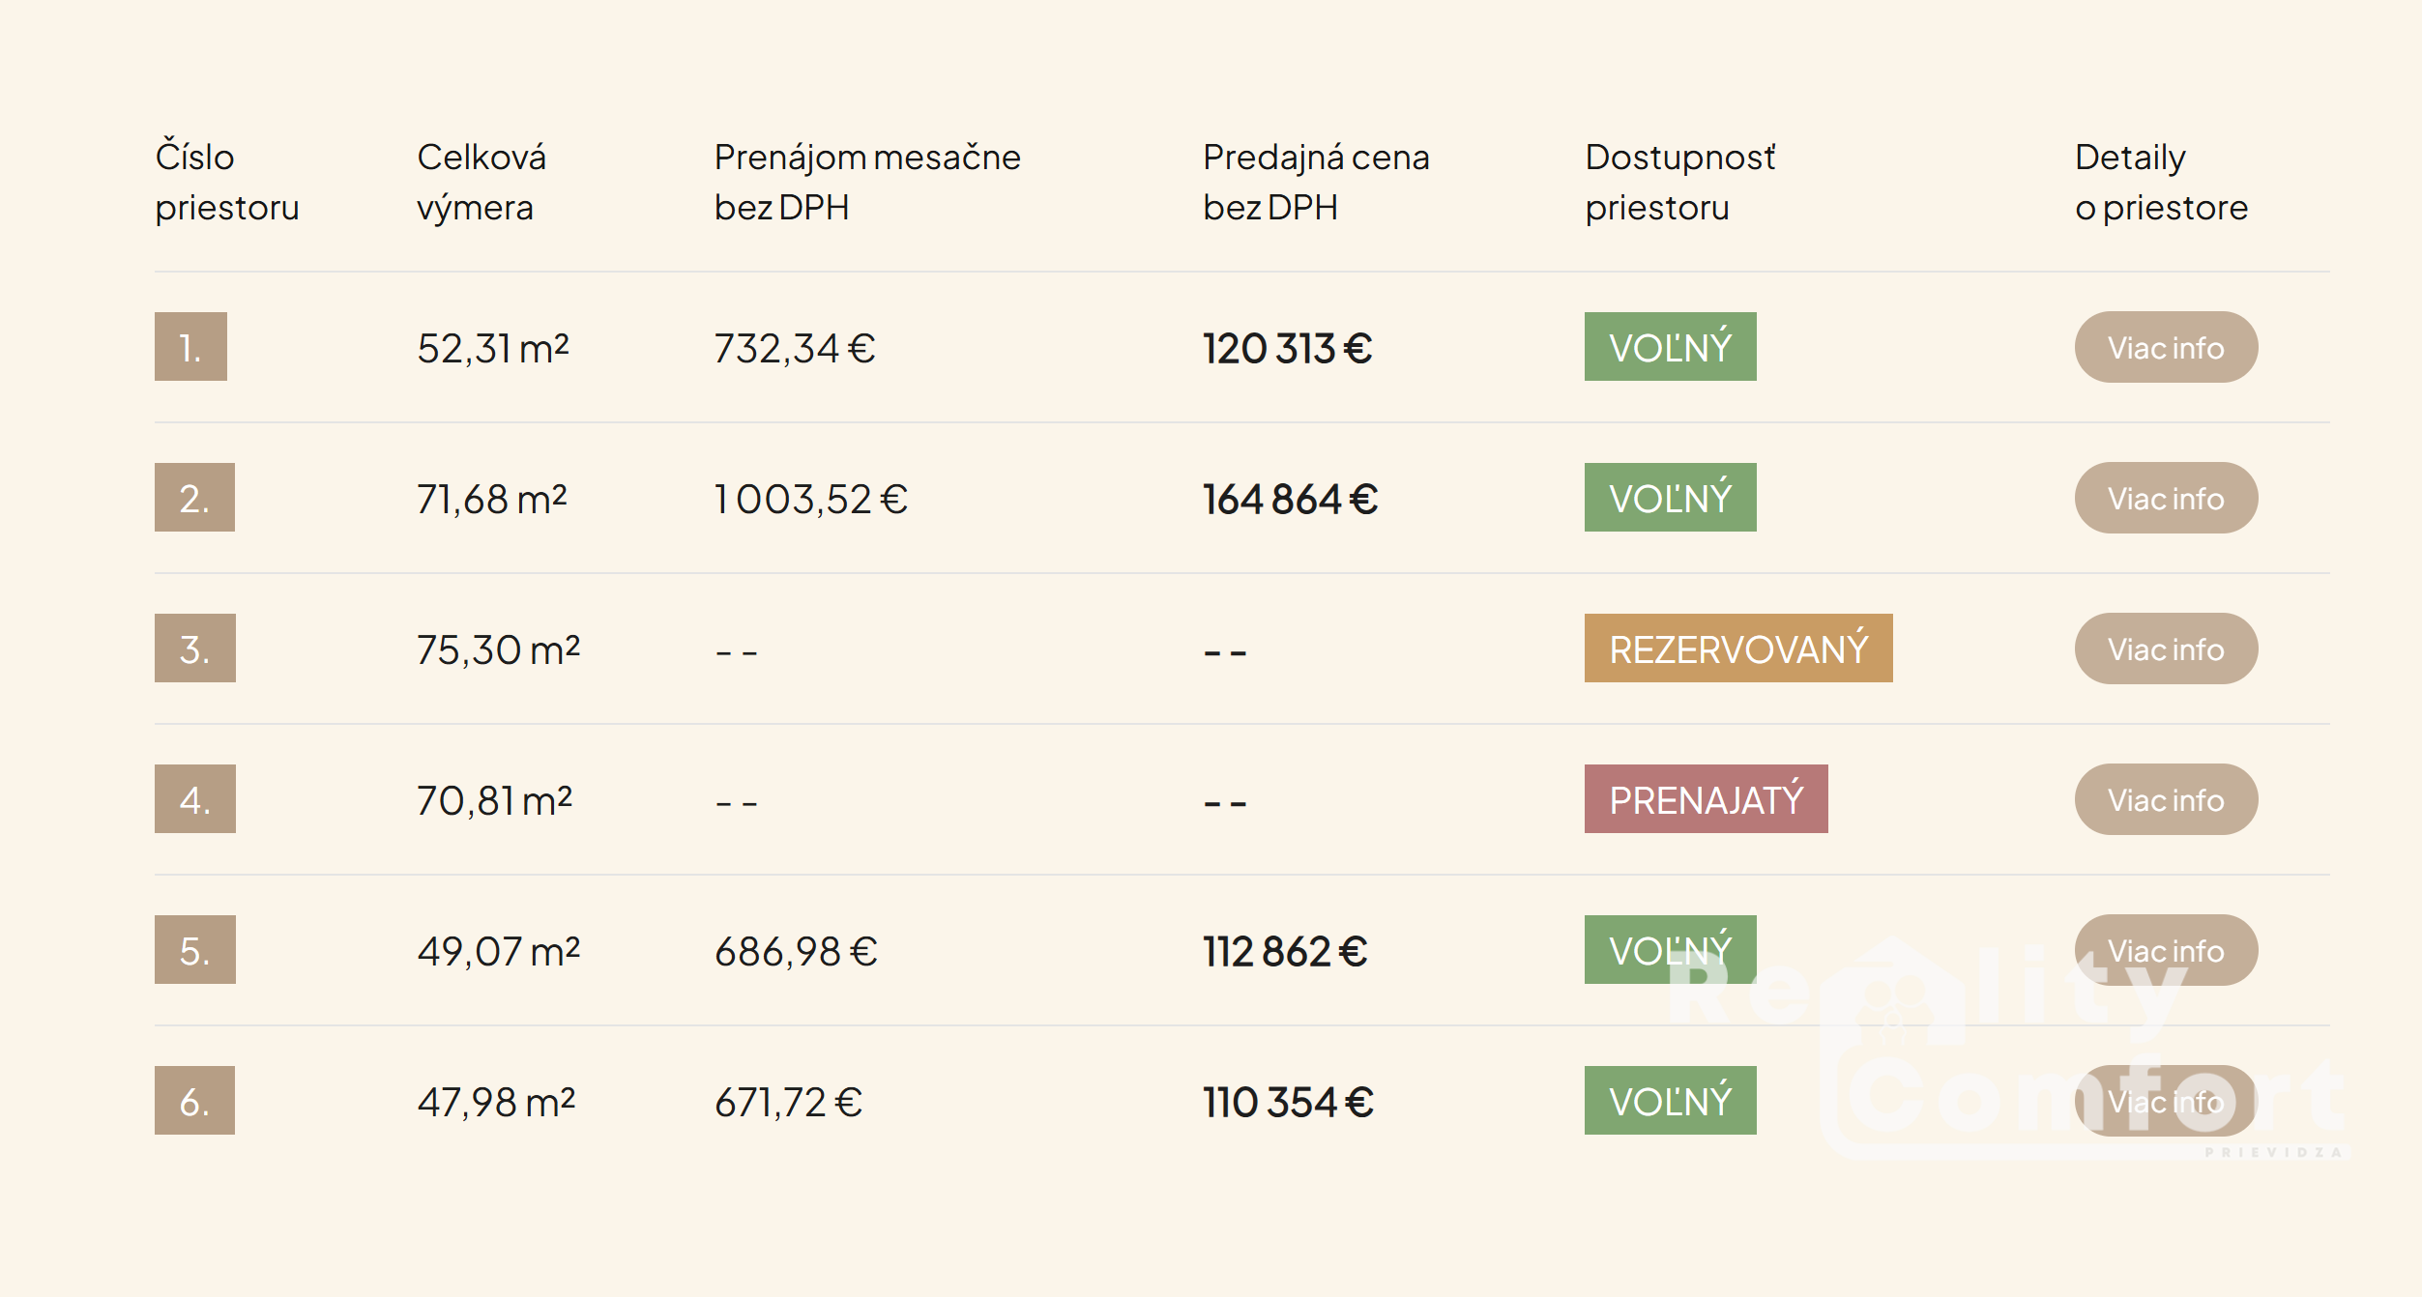Click VOĽNÝ status for space 2
Screen dimensions: 2422x1297
coord(1670,498)
